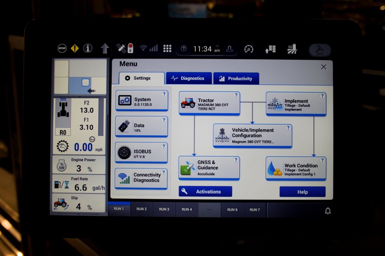Switch to the Productivity tab

click(x=236, y=79)
